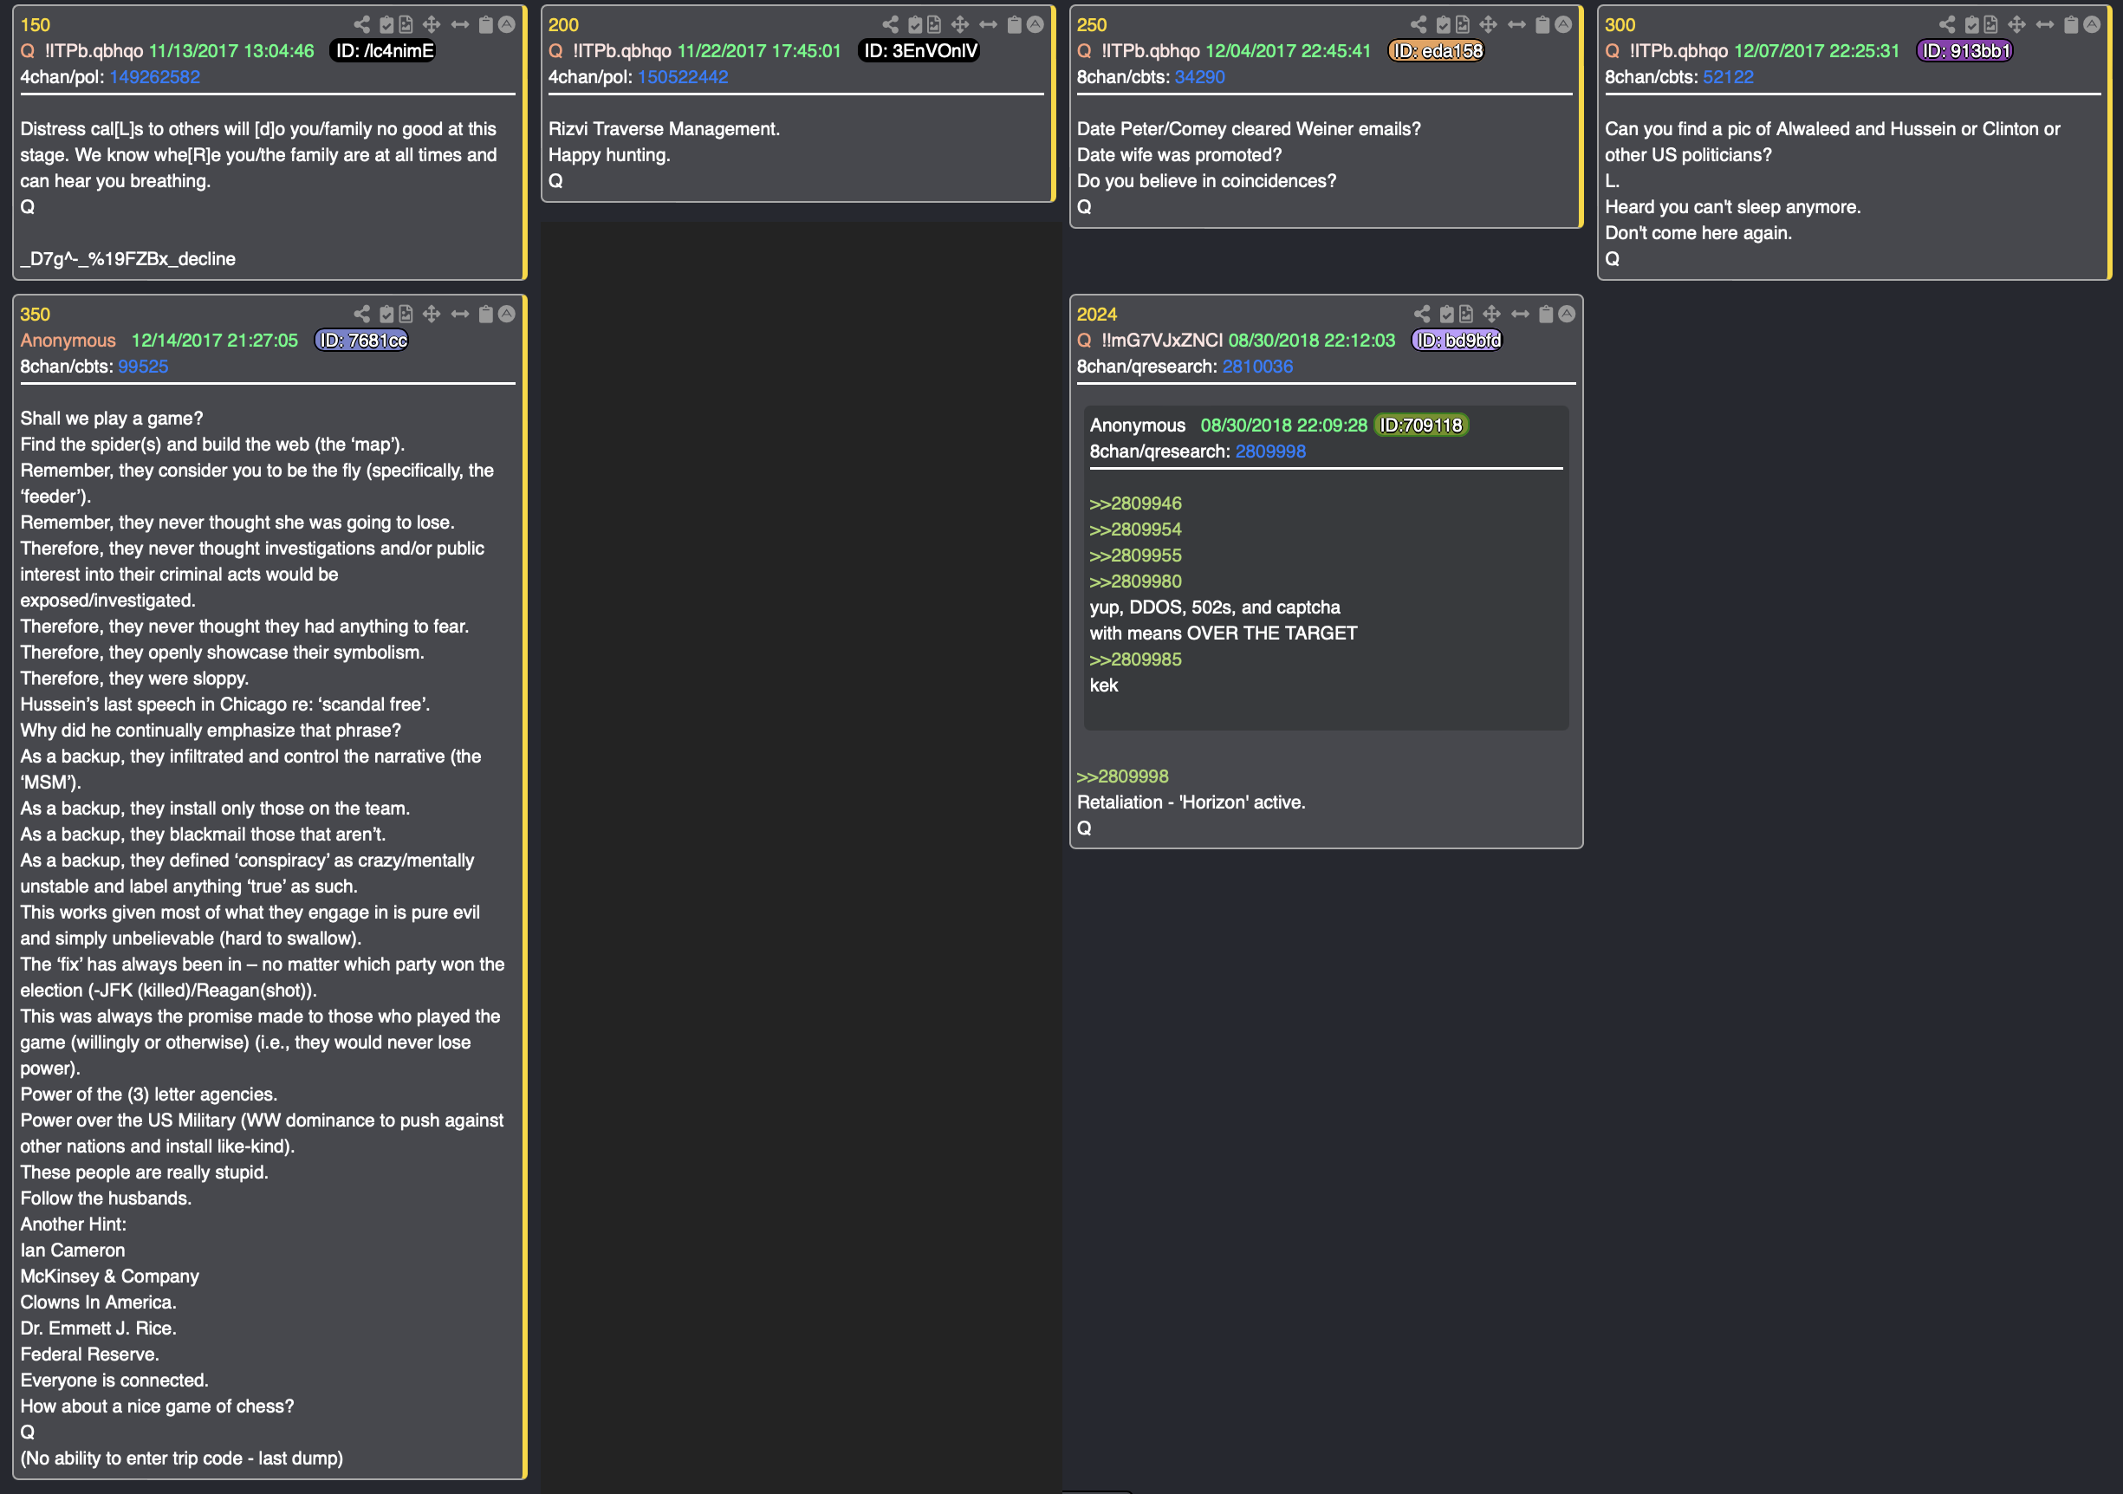This screenshot has height=1494, width=2123.
Task: Click the share icon on post 2024
Action: (1422, 315)
